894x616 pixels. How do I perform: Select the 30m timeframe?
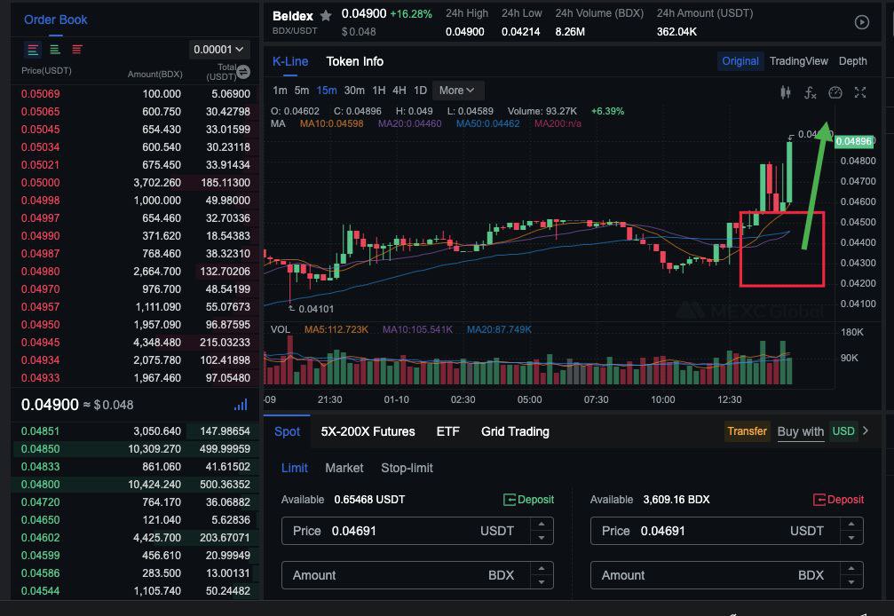pos(354,91)
